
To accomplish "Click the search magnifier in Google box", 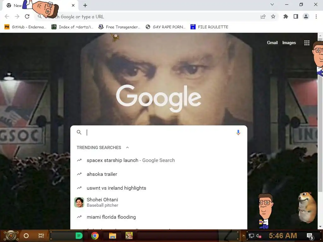I will click(x=79, y=132).
